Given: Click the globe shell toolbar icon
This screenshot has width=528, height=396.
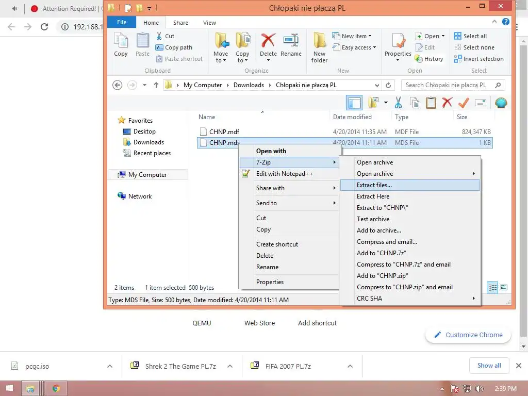Looking at the screenshot, I should (501, 103).
